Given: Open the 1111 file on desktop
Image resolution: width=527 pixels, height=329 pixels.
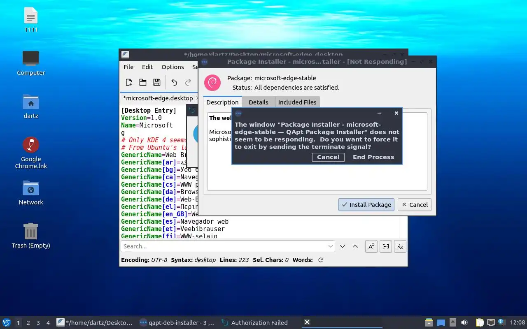Looking at the screenshot, I should click(31, 20).
